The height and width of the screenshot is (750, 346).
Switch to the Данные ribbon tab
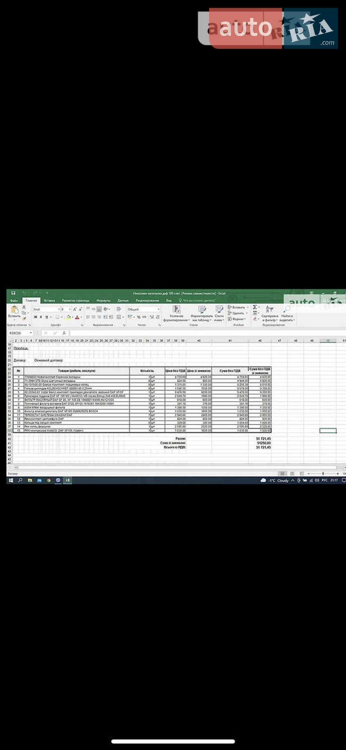pyautogui.click(x=123, y=300)
